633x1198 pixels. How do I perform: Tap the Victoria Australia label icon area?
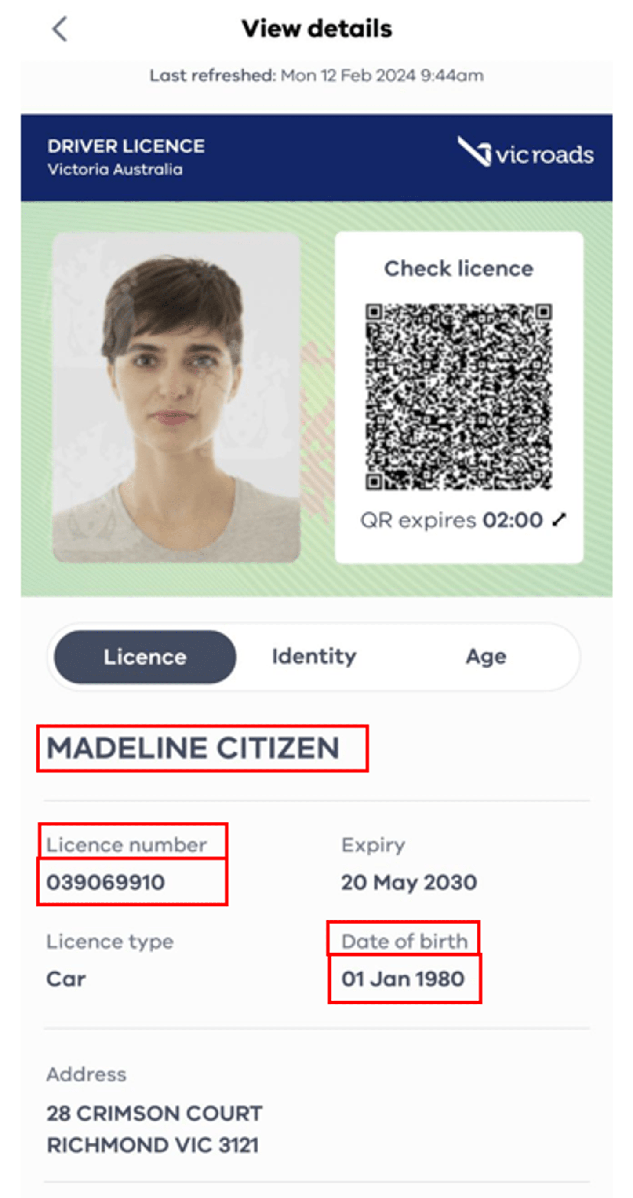tap(115, 169)
